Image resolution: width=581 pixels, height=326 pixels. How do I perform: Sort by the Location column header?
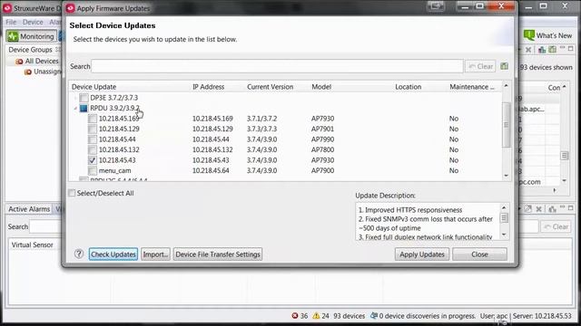point(409,87)
